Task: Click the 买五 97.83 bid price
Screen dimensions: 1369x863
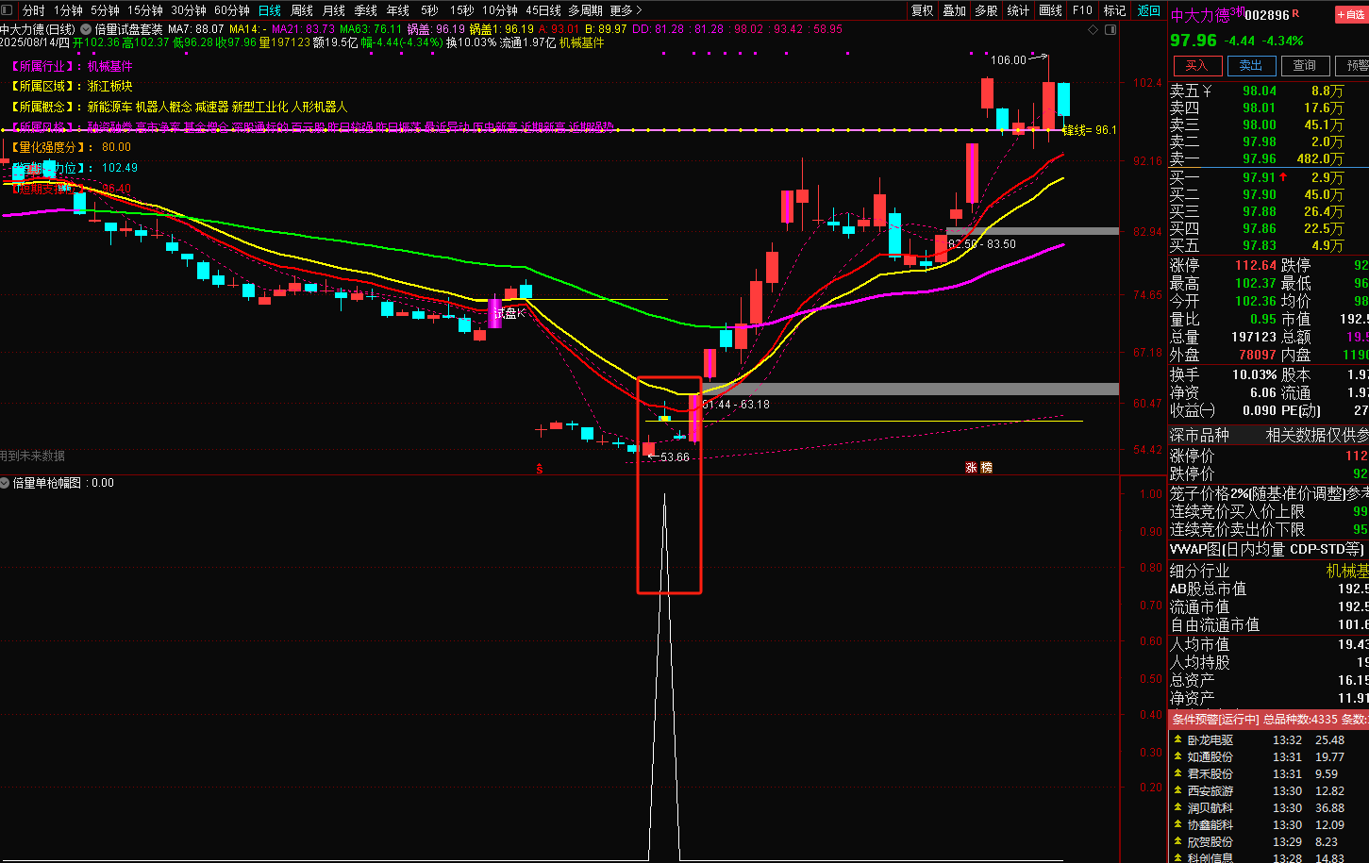Action: pos(1259,245)
